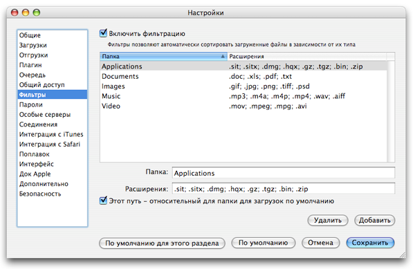This screenshot has width=415, height=269.
Task: Click the По умолчанию button
Action: point(263,243)
